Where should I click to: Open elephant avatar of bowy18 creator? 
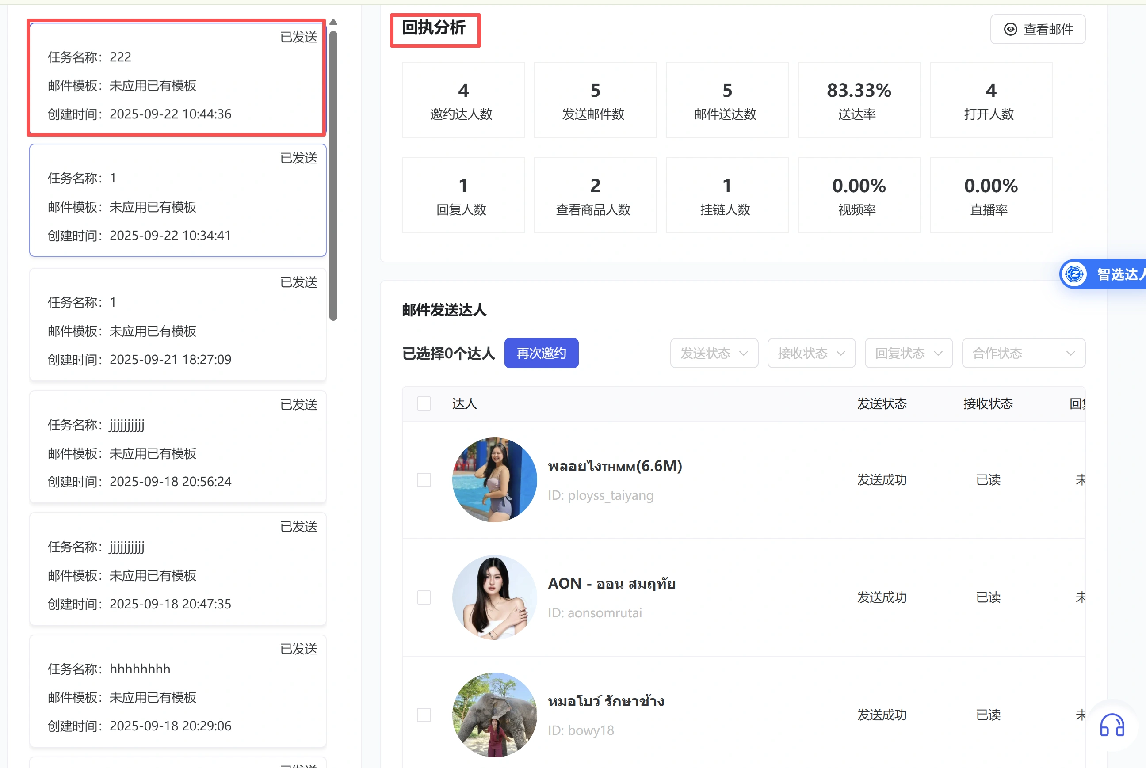pyautogui.click(x=494, y=715)
